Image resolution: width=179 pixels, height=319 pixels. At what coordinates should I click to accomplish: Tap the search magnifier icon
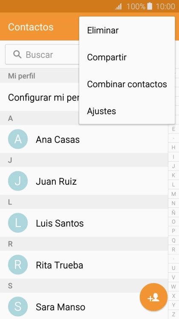click(x=17, y=55)
